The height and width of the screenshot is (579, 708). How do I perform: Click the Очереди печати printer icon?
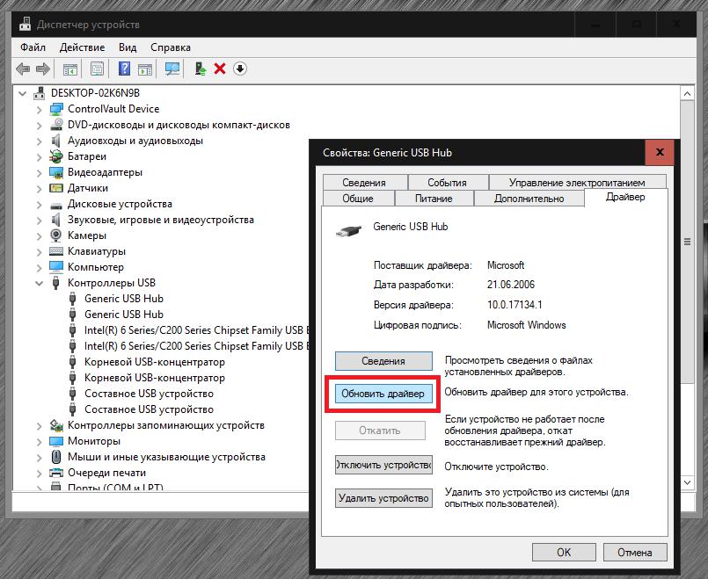point(56,473)
